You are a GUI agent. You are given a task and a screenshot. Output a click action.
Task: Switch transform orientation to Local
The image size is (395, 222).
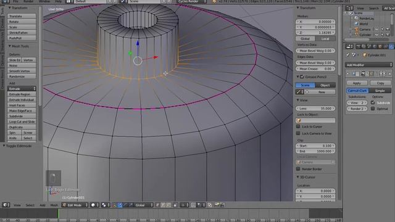pos(325,38)
